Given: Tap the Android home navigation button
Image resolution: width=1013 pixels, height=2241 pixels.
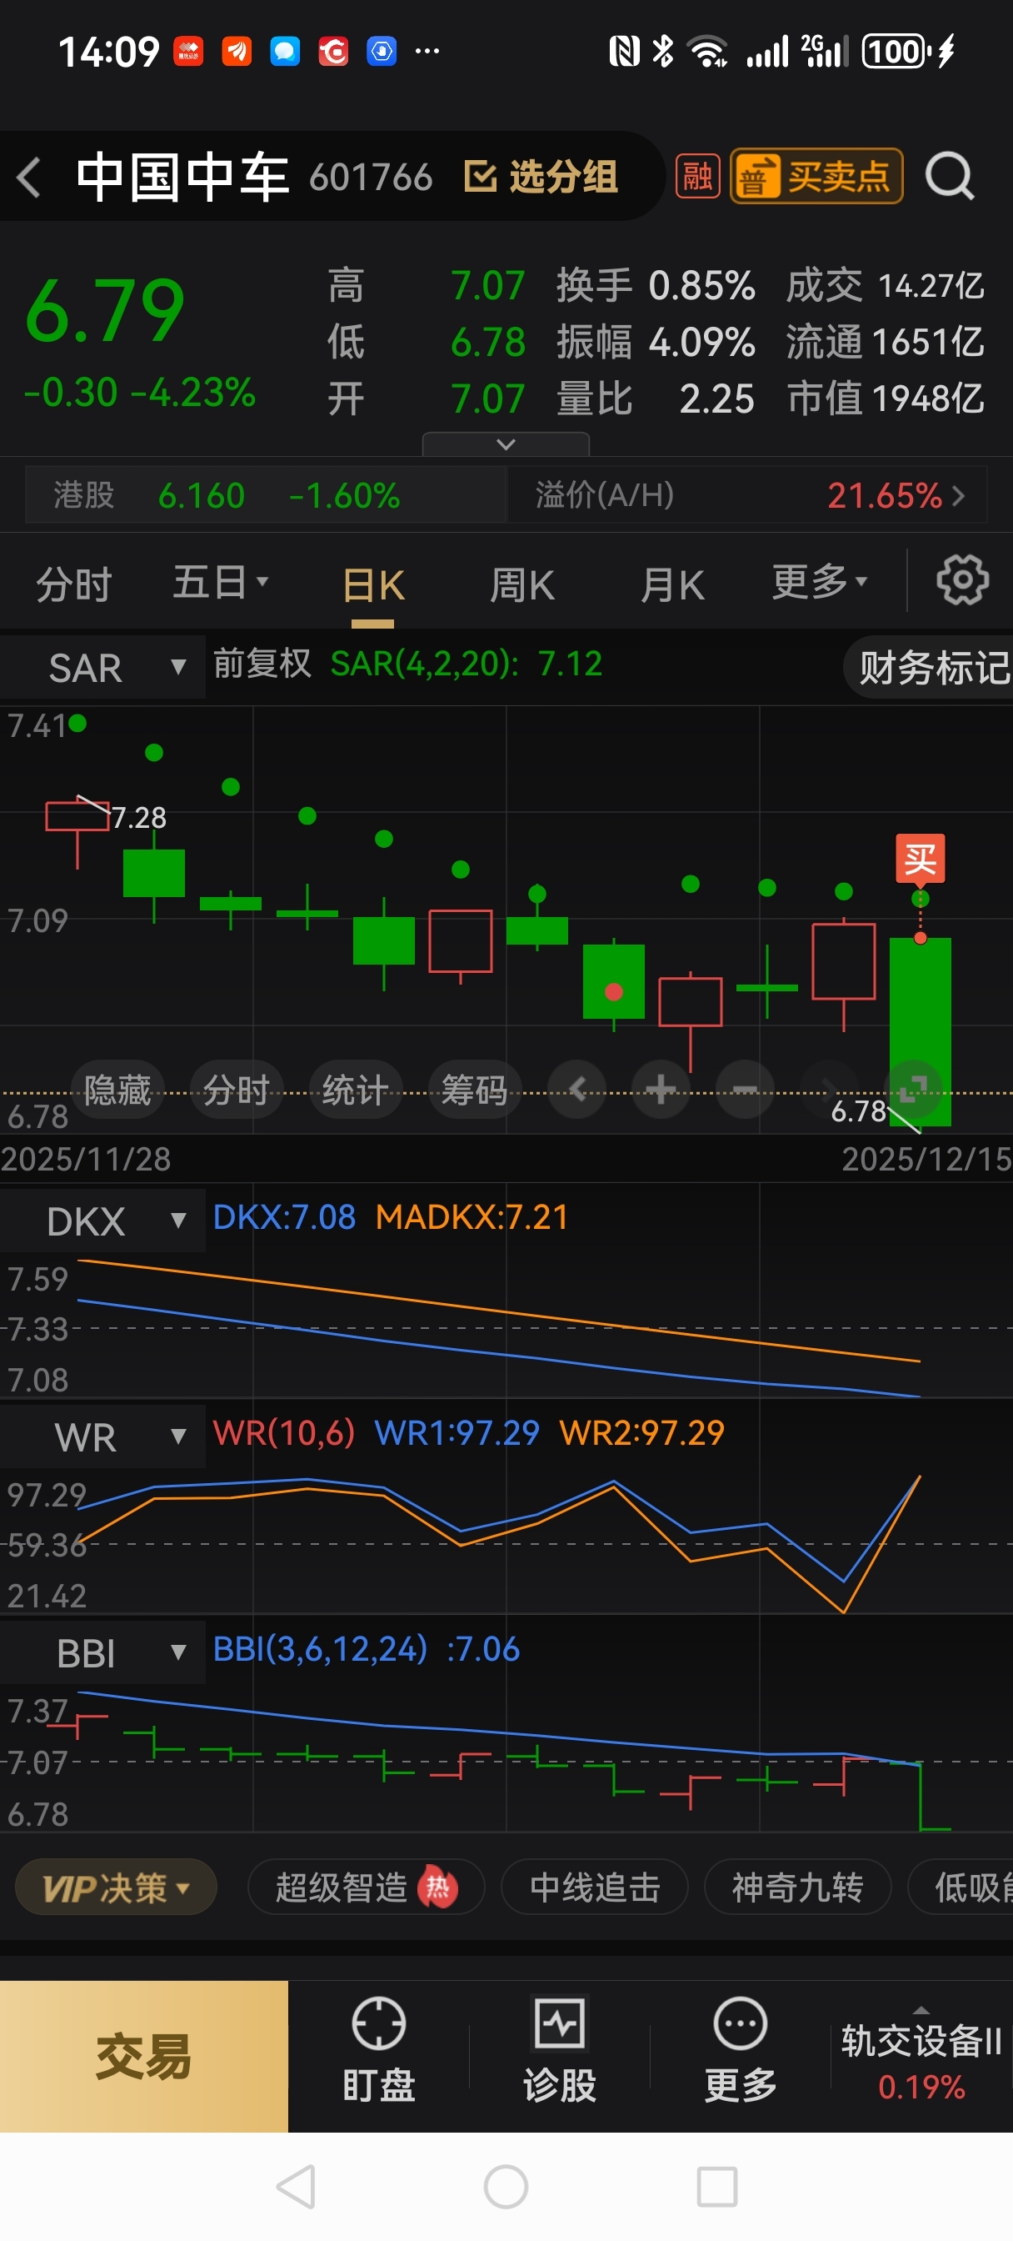Looking at the screenshot, I should (506, 2186).
